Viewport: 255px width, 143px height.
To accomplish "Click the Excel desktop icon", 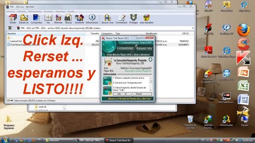I will pos(243,86).
